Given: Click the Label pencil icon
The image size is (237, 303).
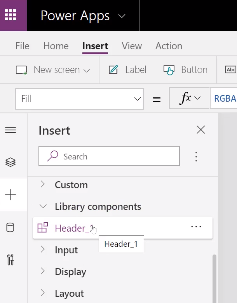Looking at the screenshot, I should pyautogui.click(x=113, y=70).
